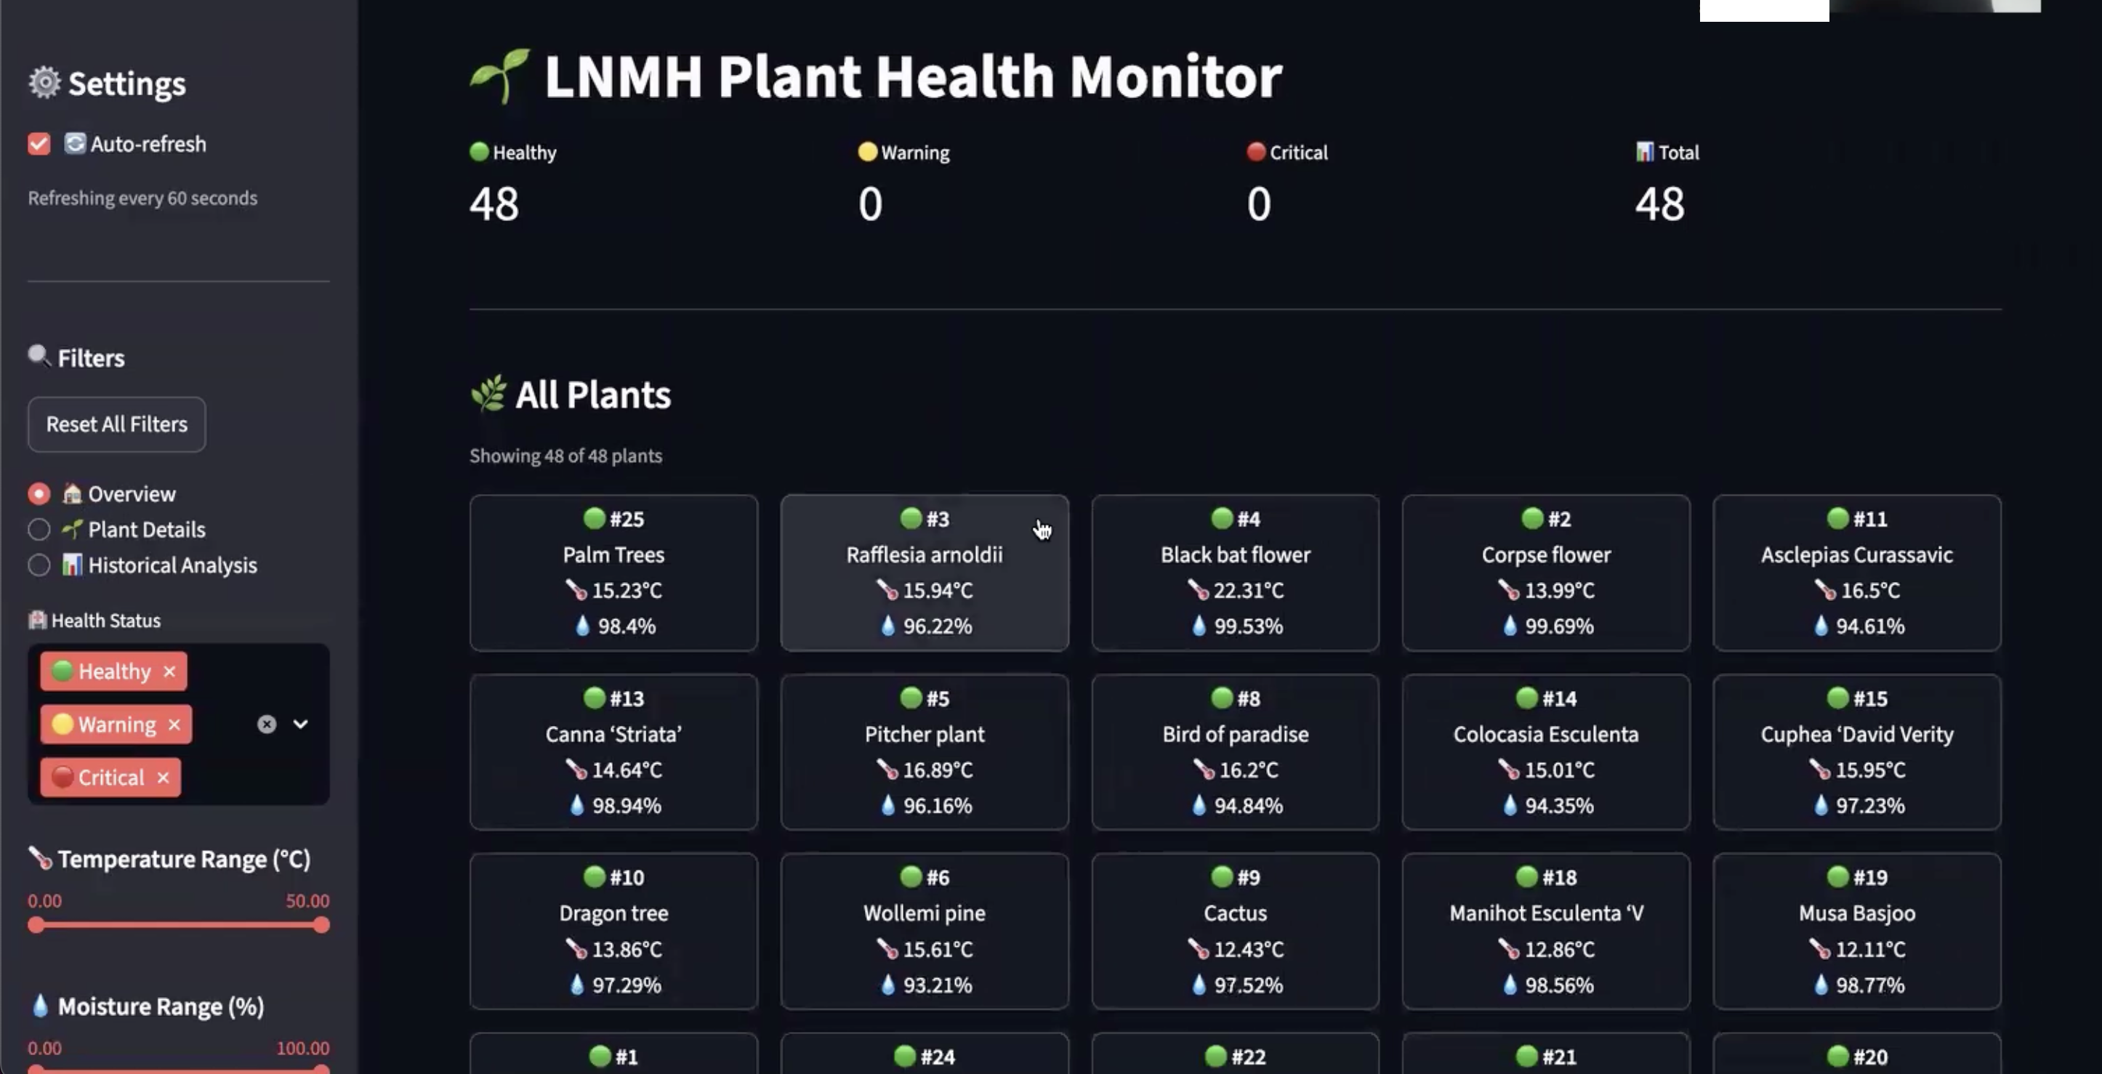2102x1074 pixels.
Task: Click the Temperature Range maximum slider handle
Action: pos(321,925)
